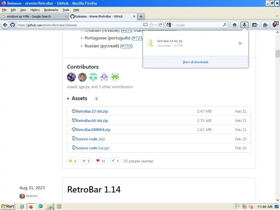Click the 11:46 AM system clock
Viewport: 280px width, 210px height.
tap(265, 207)
